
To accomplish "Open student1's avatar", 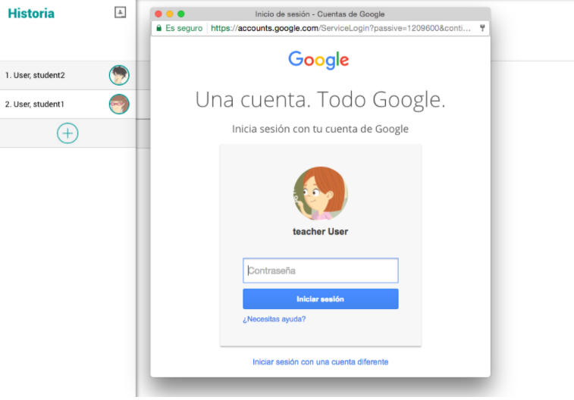I will pos(119,105).
